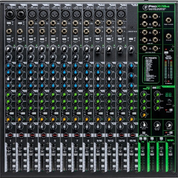The width and height of the screenshot is (178, 178).
Task: Turn the orange FX knob under aux master
Action: pos(144,115)
